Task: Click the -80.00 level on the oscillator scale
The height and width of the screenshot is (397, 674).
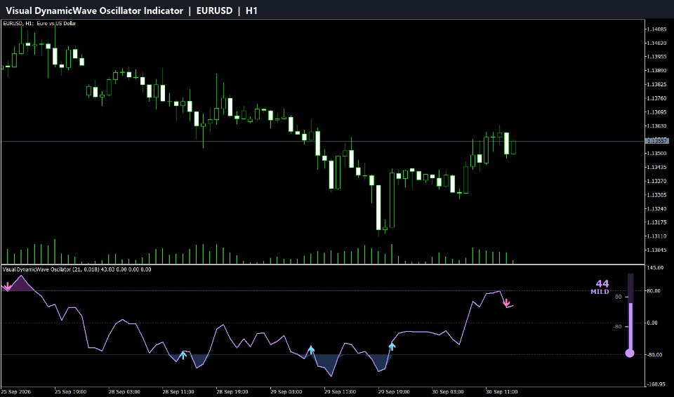Action: [x=654, y=354]
